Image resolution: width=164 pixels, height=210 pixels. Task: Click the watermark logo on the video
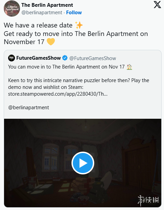pos(148,201)
